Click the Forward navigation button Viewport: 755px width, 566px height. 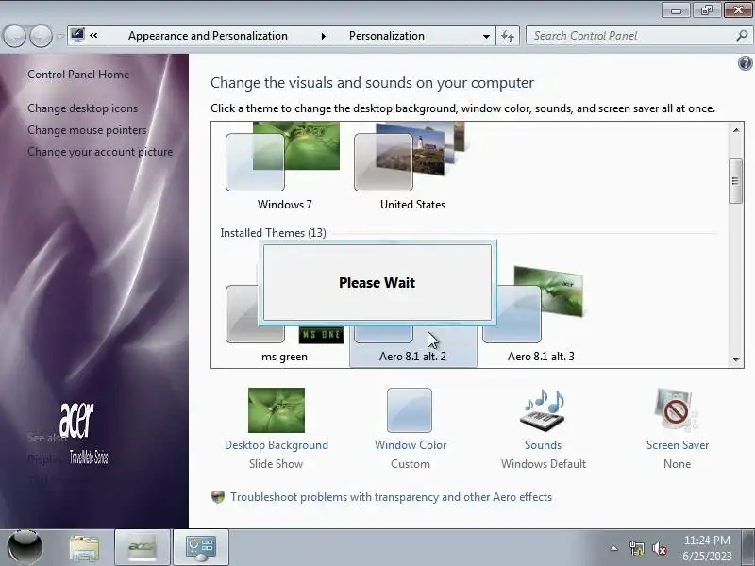(41, 36)
